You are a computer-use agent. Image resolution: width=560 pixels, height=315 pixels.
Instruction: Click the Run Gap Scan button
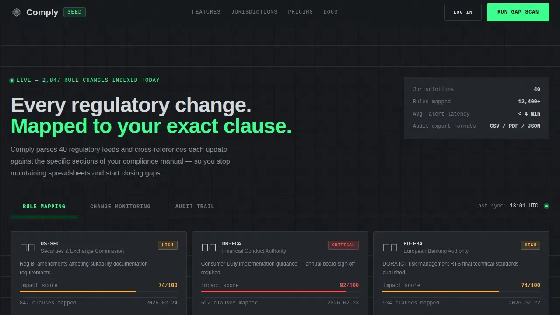tap(518, 12)
